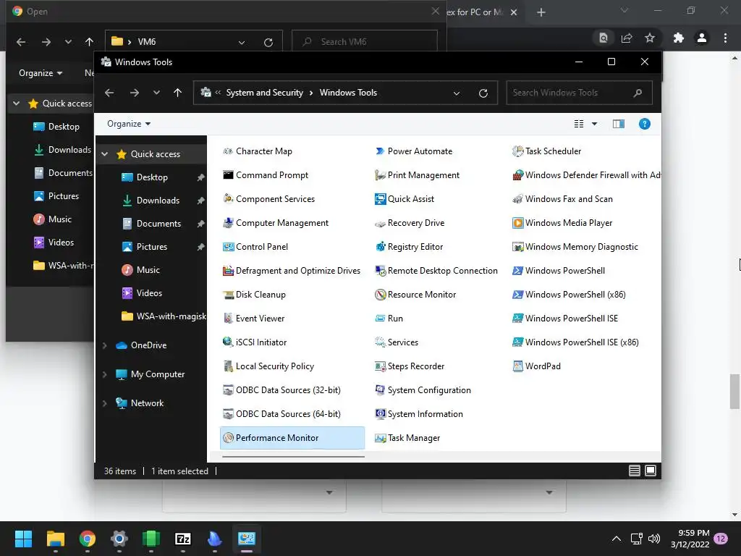
Task: Open Windows PowerShell ISE (x86)
Action: click(x=575, y=342)
